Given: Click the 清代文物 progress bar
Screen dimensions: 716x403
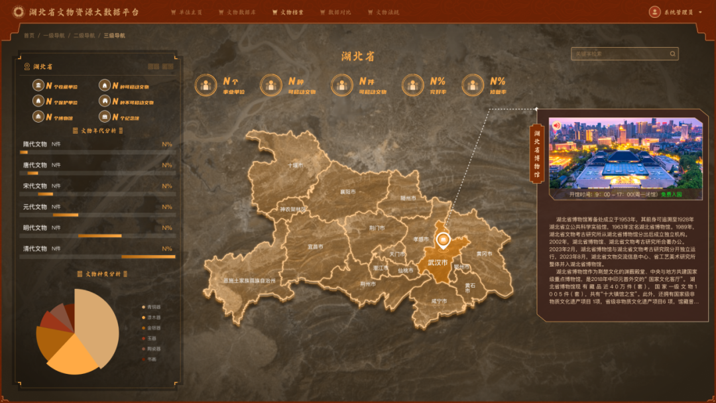Looking at the screenshot, I should click(97, 257).
